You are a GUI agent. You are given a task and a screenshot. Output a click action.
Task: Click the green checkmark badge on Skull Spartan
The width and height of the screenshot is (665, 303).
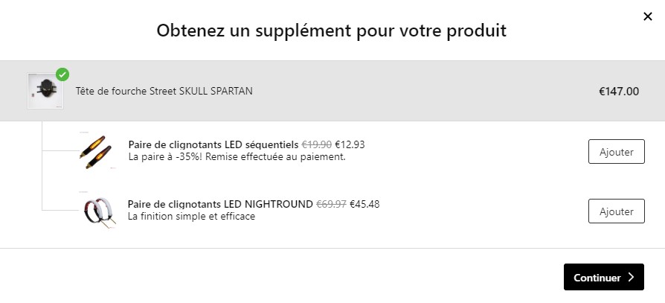click(x=62, y=74)
